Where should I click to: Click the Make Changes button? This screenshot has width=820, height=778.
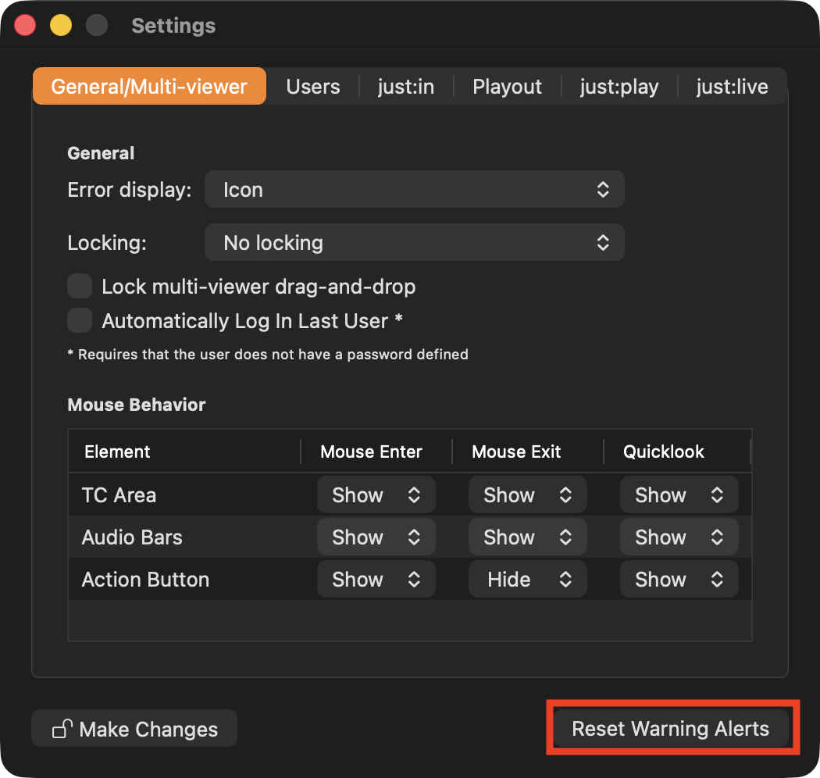point(134,728)
